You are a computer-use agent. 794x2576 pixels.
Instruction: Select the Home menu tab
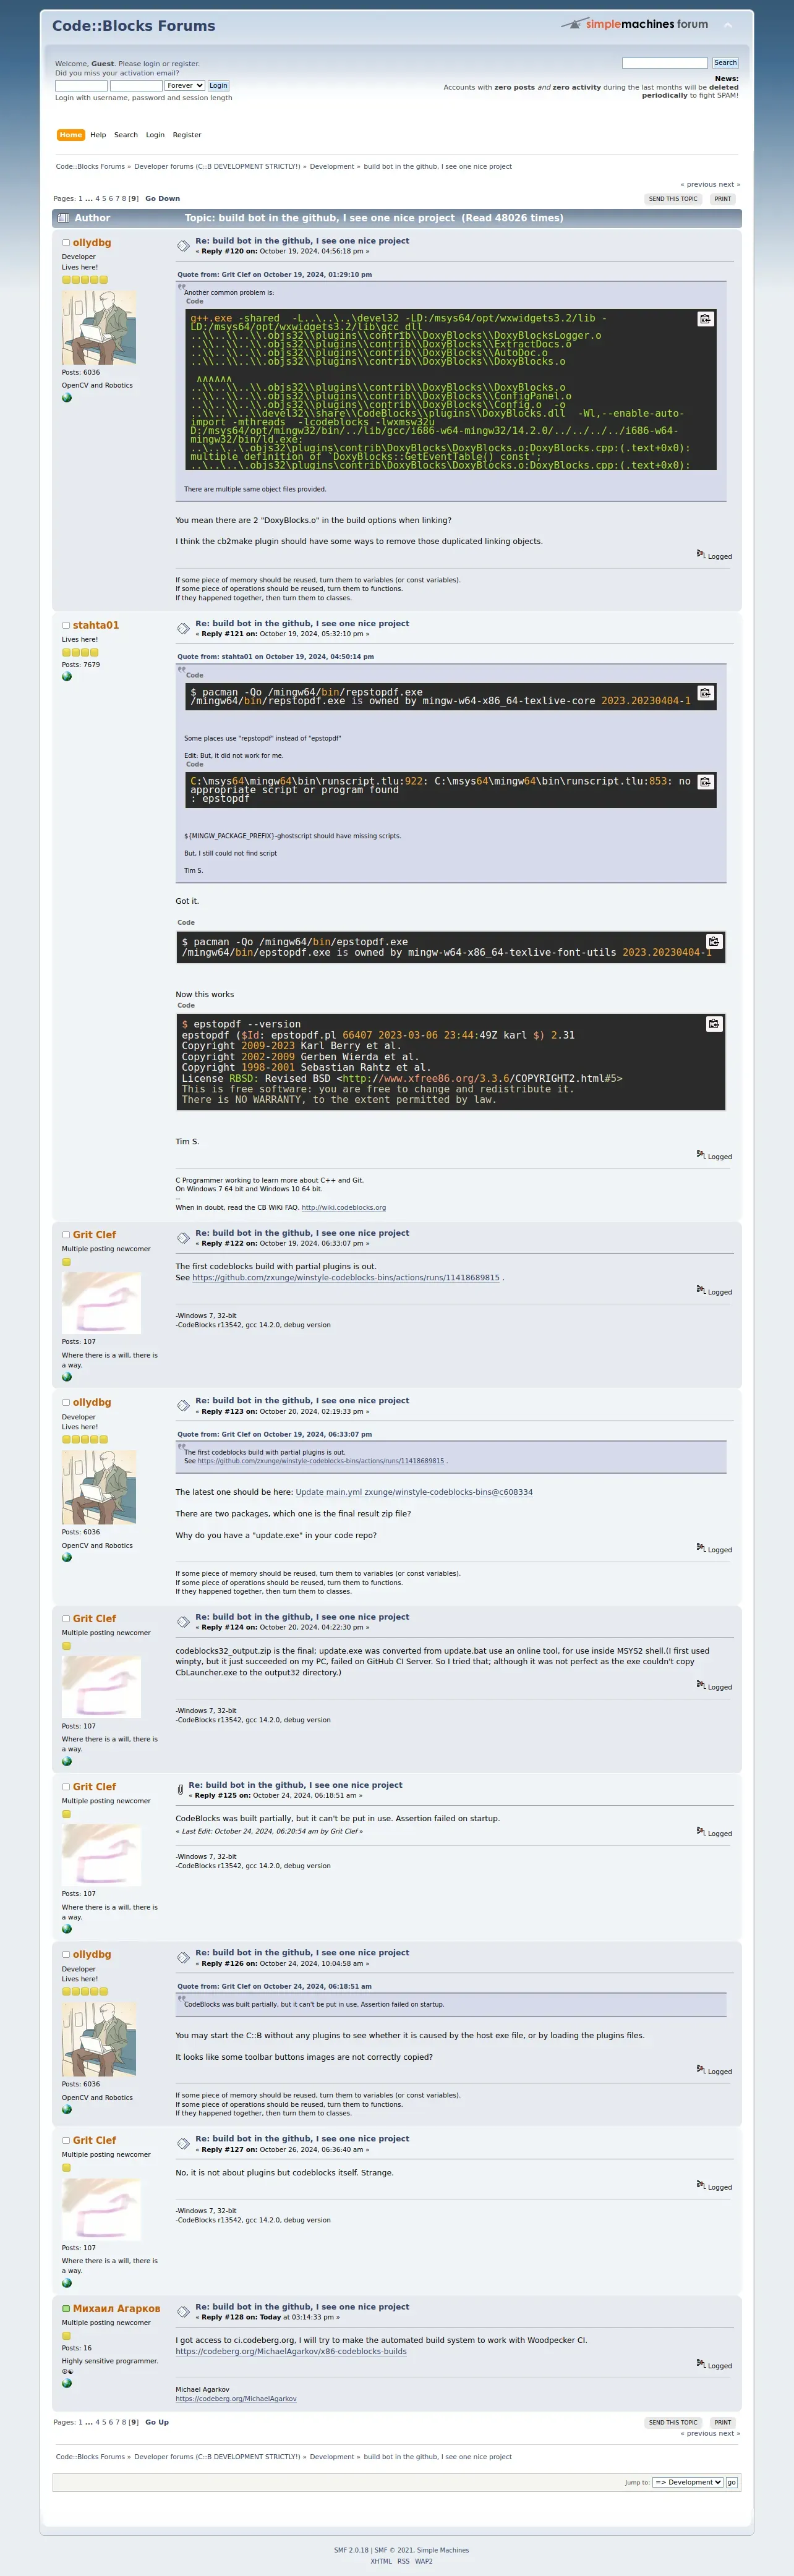(x=71, y=135)
